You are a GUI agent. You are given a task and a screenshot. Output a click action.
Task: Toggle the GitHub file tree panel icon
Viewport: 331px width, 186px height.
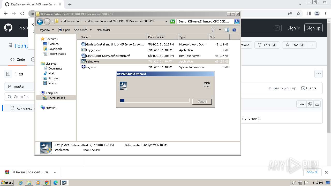[x=8, y=74]
